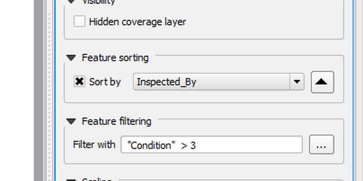Click the Visibility group title text
The image size is (363, 181).
pos(99,2)
